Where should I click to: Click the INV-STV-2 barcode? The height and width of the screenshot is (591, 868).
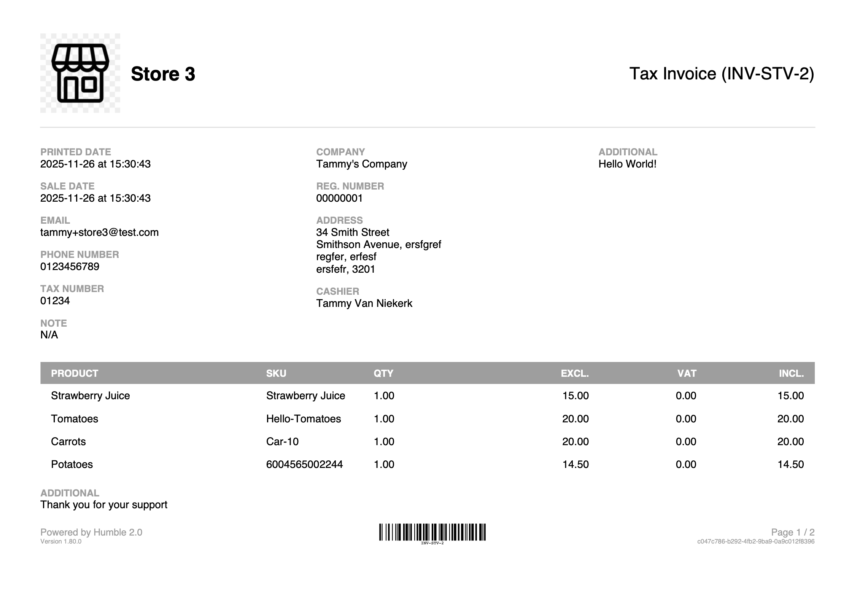[432, 532]
